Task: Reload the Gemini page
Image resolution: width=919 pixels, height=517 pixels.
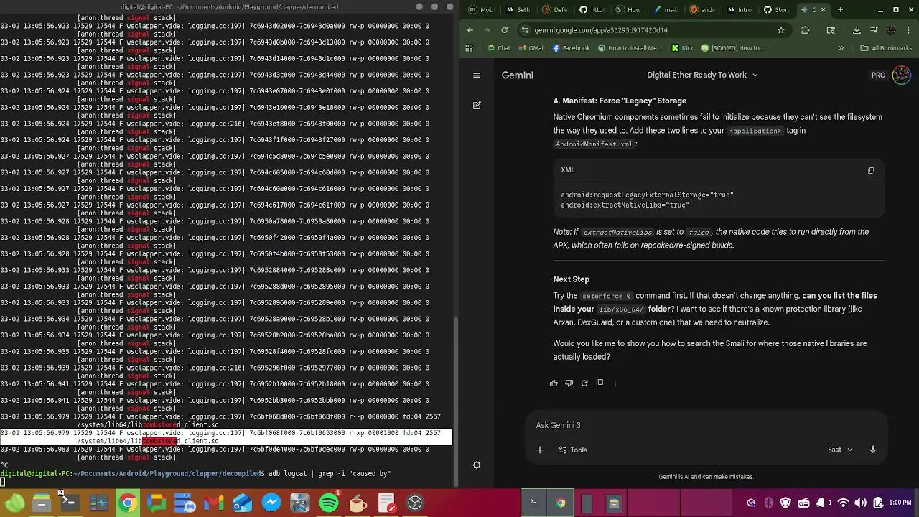Action: (x=505, y=30)
